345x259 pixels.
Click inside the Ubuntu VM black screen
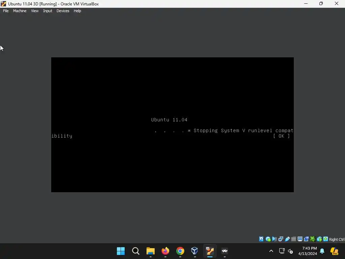point(172,125)
